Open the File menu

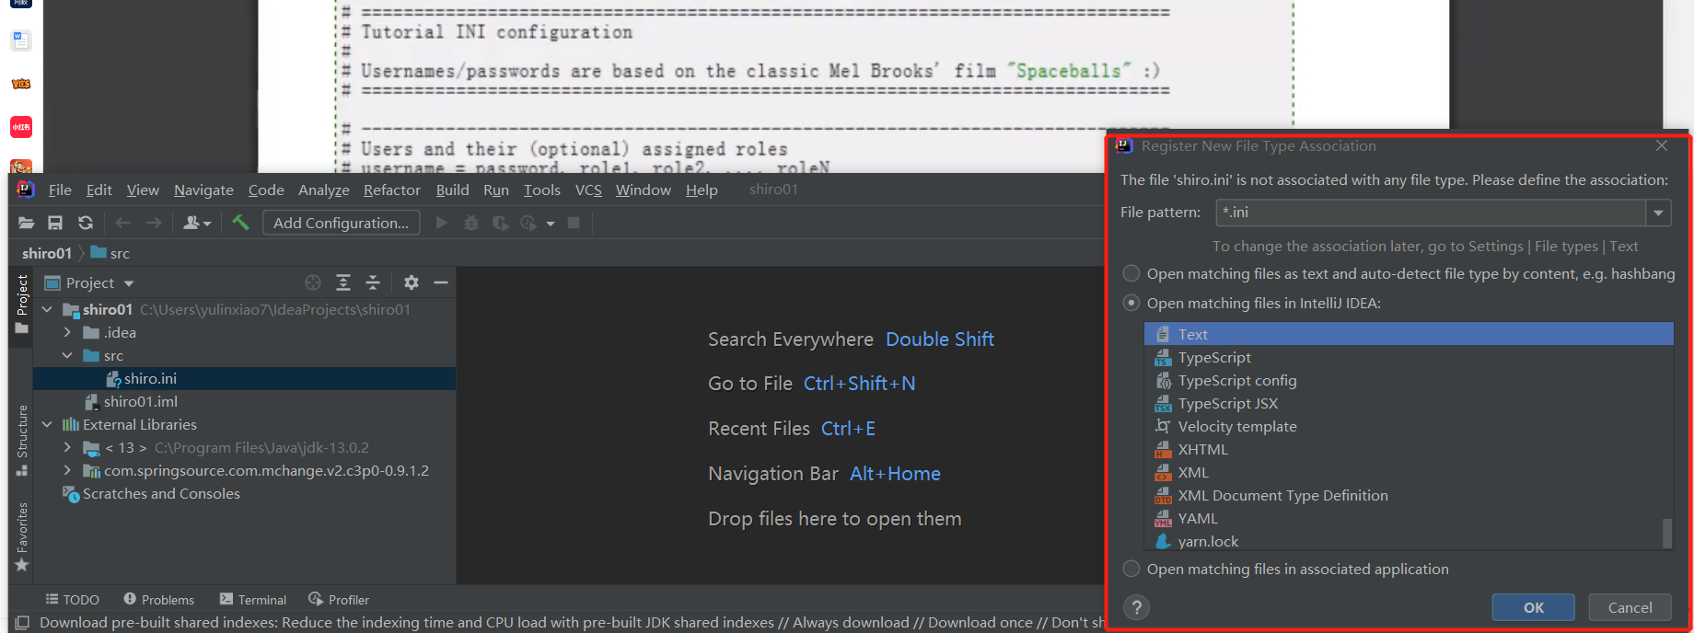tap(60, 190)
